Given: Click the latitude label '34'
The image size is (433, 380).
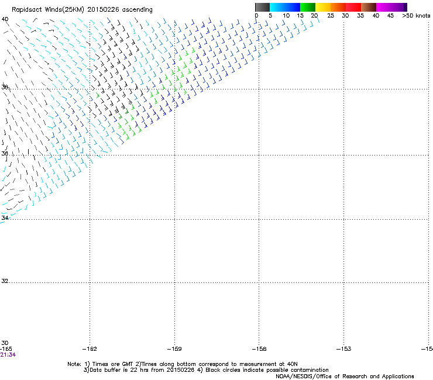Looking at the screenshot, I should pyautogui.click(x=5, y=217).
